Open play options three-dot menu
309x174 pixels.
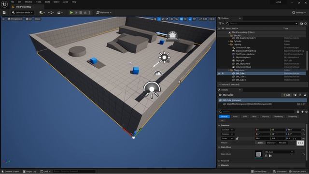[90, 13]
